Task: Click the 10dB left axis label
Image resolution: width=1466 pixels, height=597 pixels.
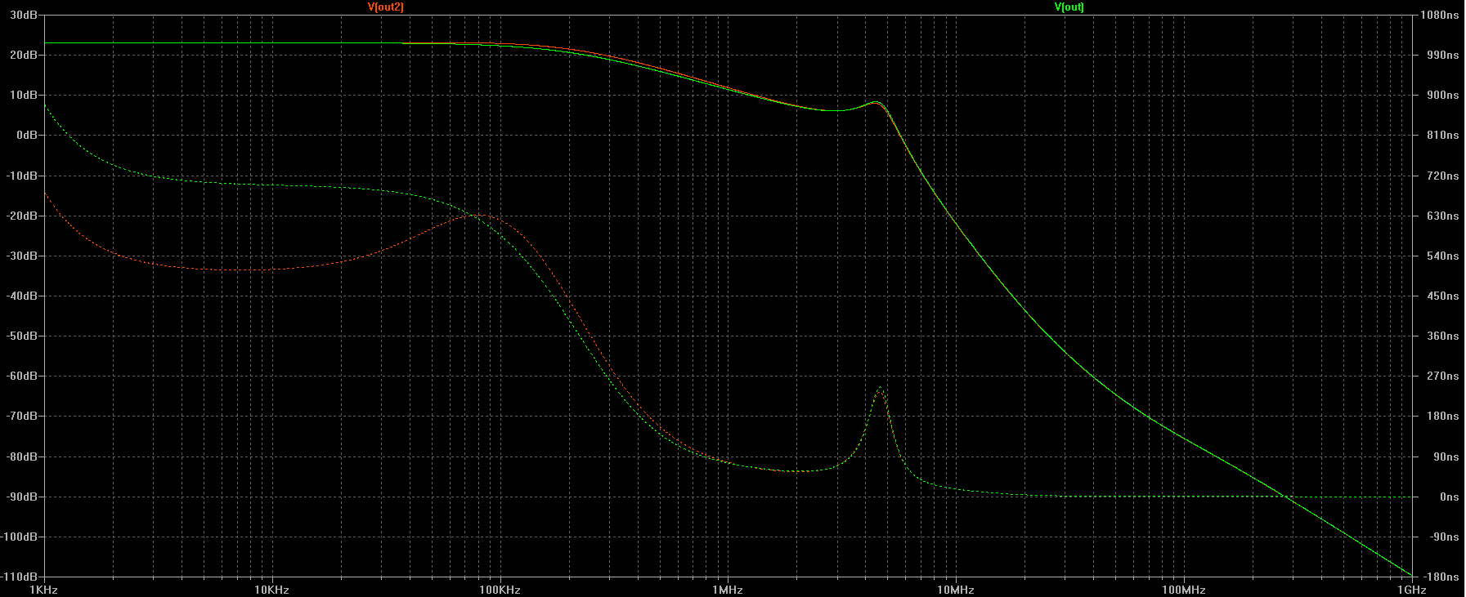Action: (24, 96)
